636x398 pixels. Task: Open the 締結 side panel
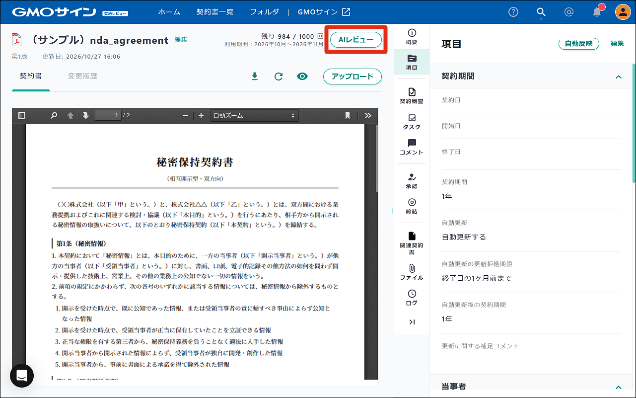coord(412,206)
